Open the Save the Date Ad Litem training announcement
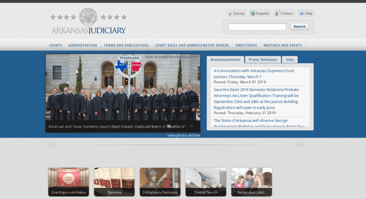The height and width of the screenshot is (199, 366). pos(256,99)
